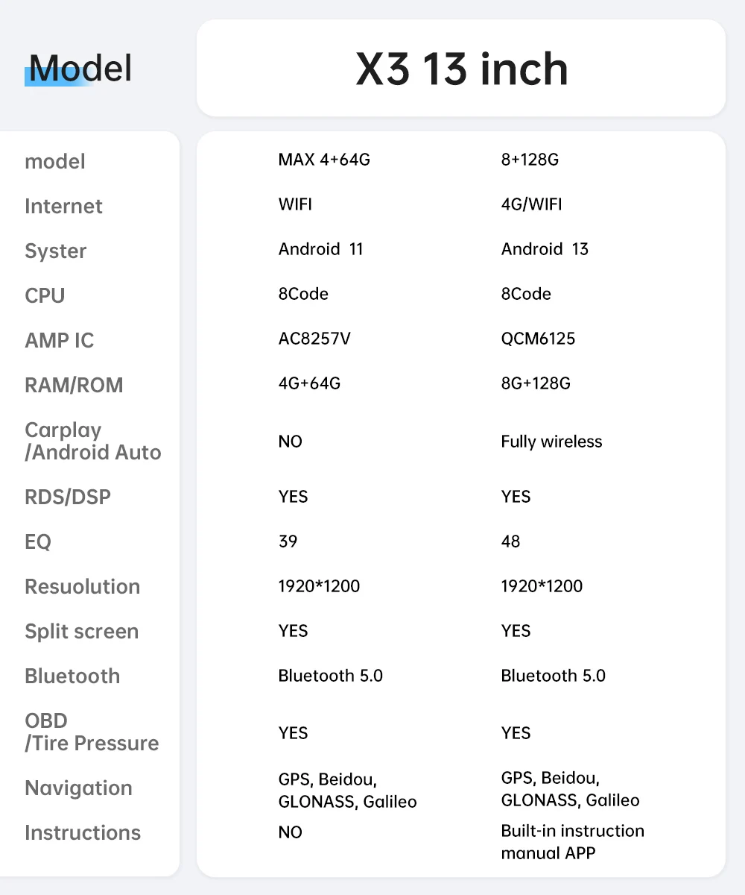This screenshot has width=745, height=895.
Task: Click the 'Bluetooth' row label
Action: click(72, 676)
